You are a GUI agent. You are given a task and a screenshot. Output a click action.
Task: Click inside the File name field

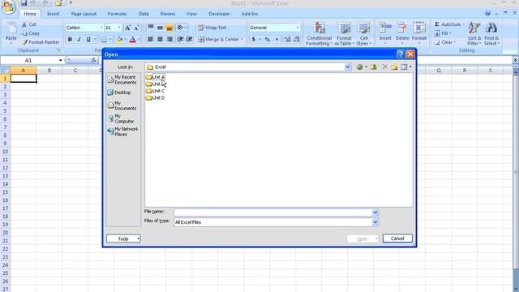273,213
